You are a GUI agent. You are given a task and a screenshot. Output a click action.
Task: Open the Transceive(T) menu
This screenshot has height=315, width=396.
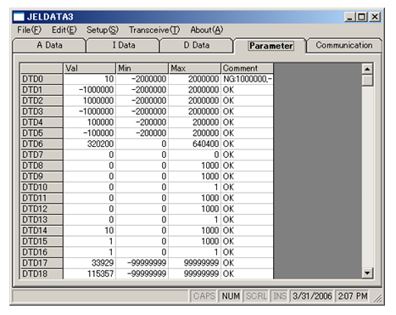pyautogui.click(x=154, y=30)
